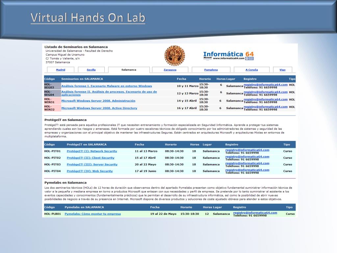Open the Zaragoza tab
This screenshot has width=337, height=253.
pos(170,70)
